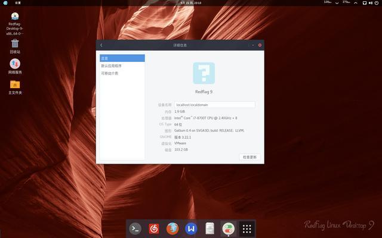Click the OS type value 64 位
Viewport: 382px width, 238px height.
click(178, 124)
